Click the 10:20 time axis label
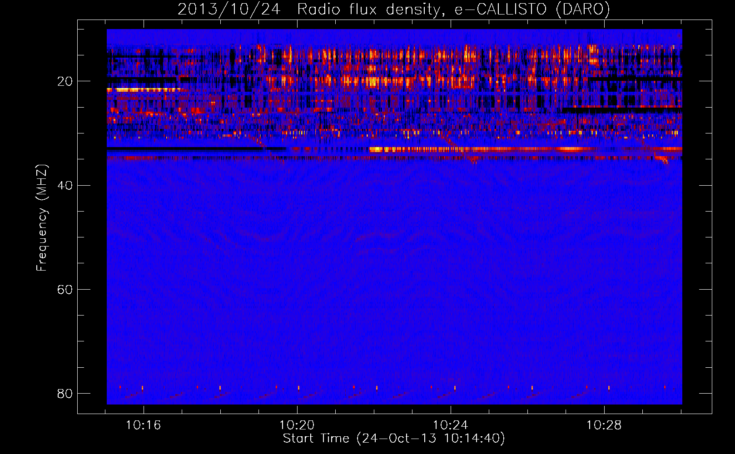Image resolution: width=735 pixels, height=454 pixels. [x=297, y=425]
